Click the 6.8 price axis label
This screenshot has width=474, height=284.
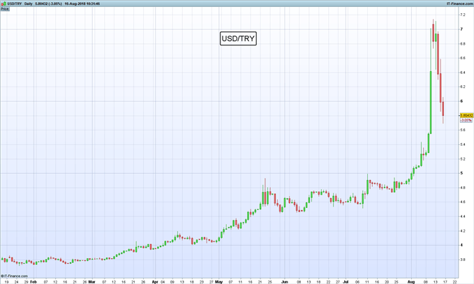click(463, 43)
